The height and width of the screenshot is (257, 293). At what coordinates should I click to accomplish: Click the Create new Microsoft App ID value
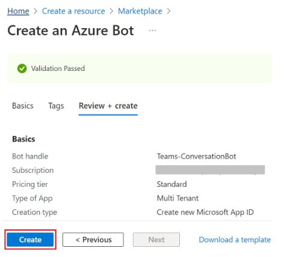205,212
